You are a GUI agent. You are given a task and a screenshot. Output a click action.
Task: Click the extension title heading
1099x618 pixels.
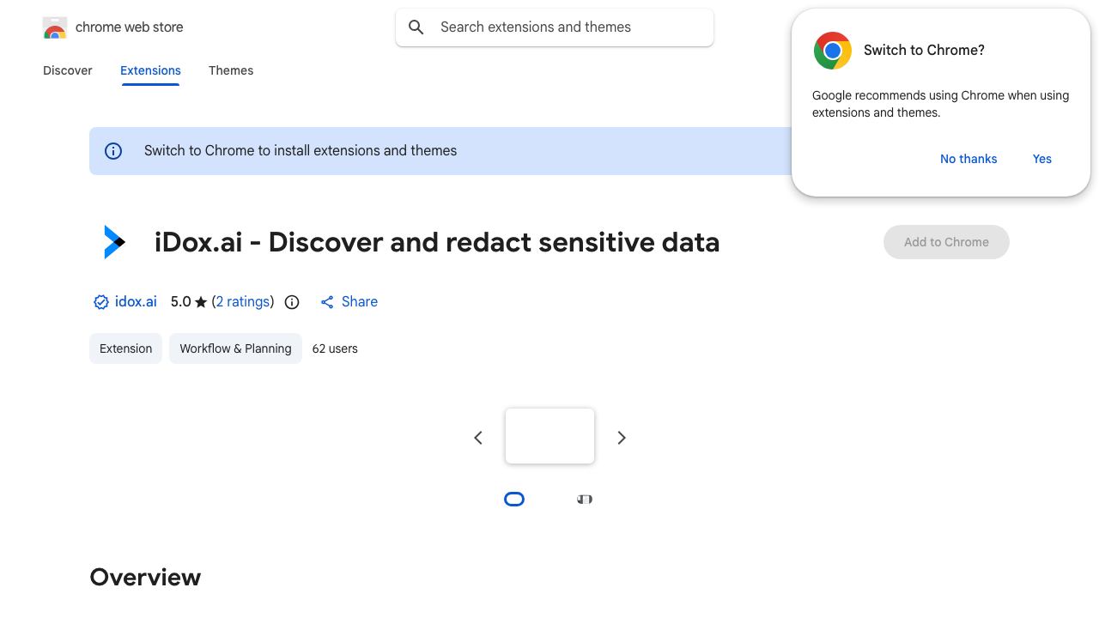coord(437,242)
